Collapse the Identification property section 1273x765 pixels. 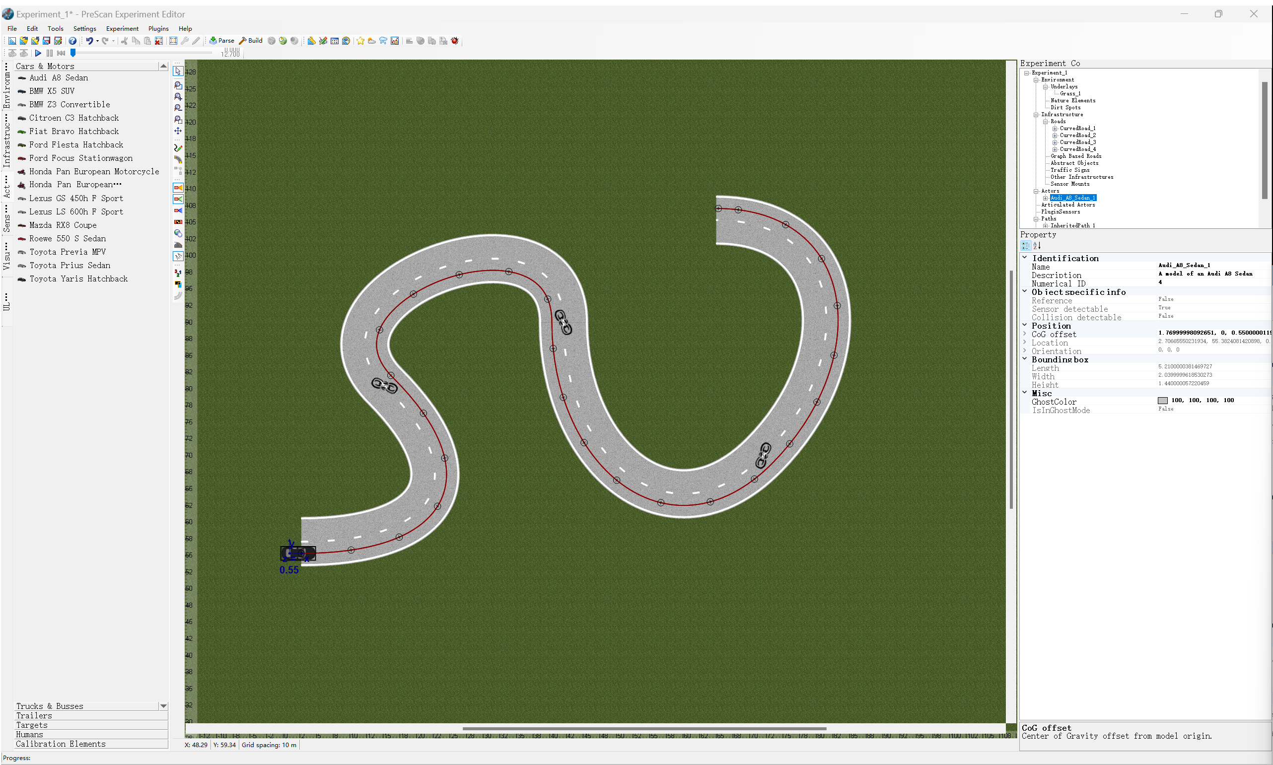point(1025,258)
